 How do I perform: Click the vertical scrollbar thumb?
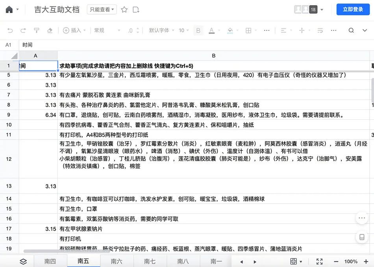[x=372, y=90]
